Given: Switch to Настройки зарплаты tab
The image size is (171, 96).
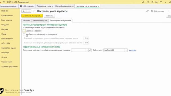Looking at the screenshot, I should 63,6.
